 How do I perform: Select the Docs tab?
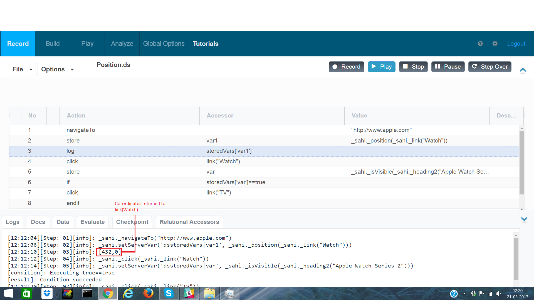click(38, 222)
